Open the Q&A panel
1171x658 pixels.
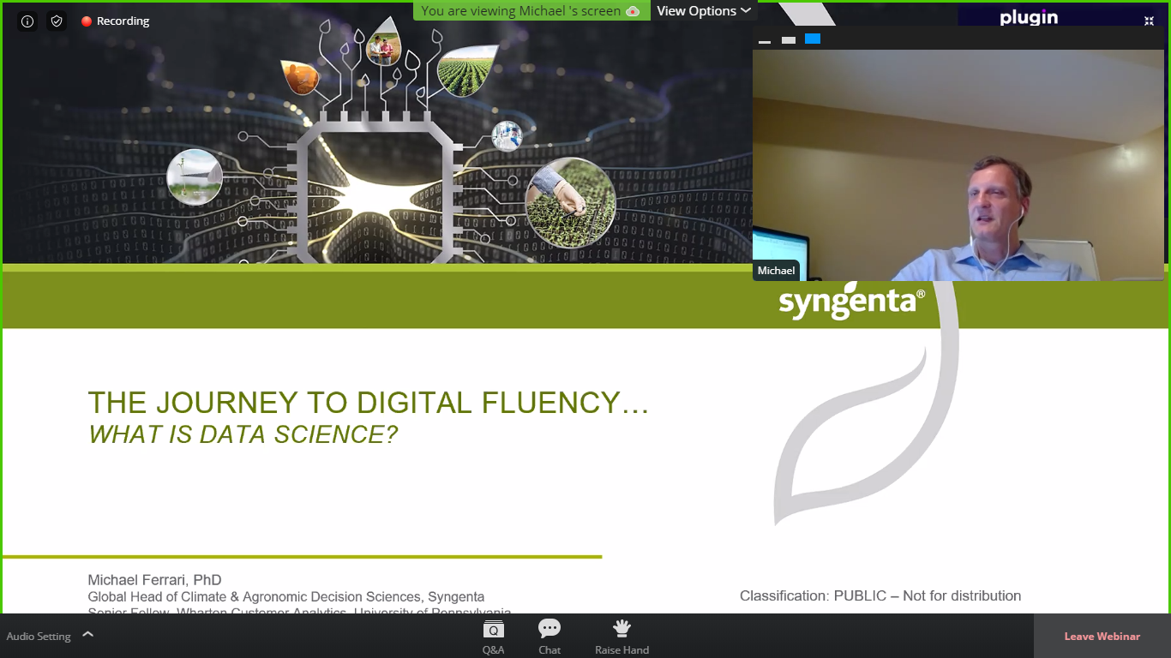click(x=493, y=637)
